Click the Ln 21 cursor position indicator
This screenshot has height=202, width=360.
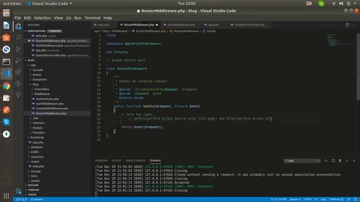279,200
